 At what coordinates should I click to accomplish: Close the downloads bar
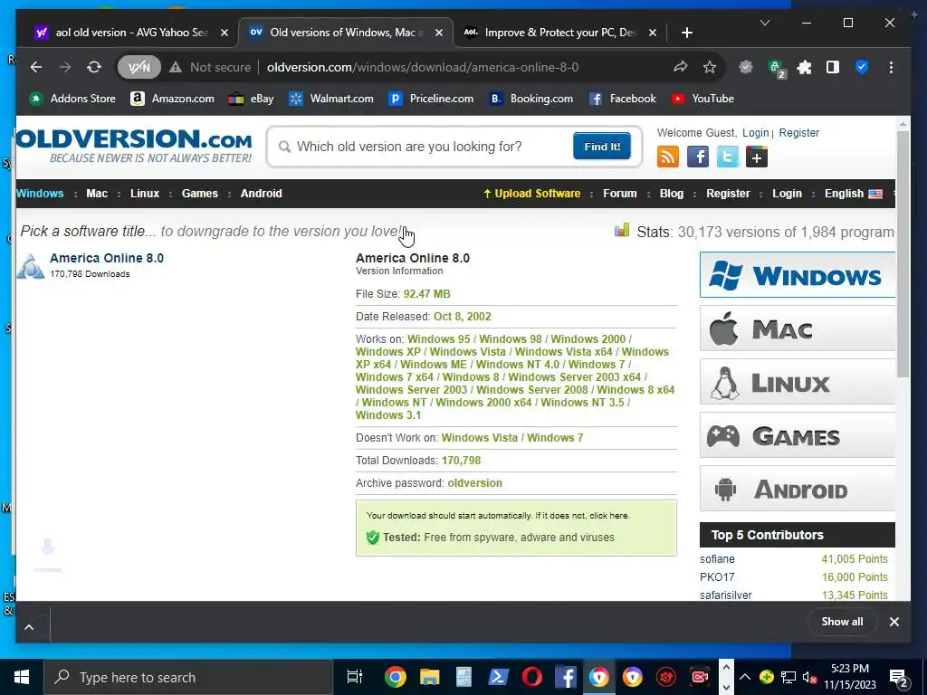894,622
